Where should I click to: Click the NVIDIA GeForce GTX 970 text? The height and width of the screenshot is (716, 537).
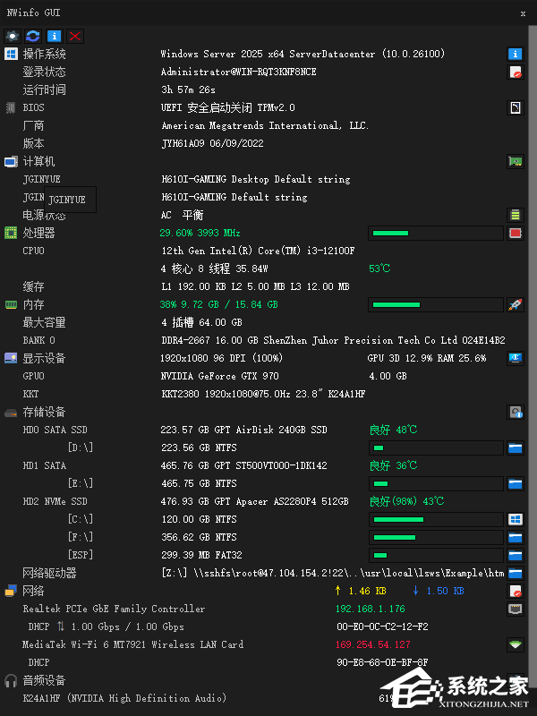(x=219, y=376)
